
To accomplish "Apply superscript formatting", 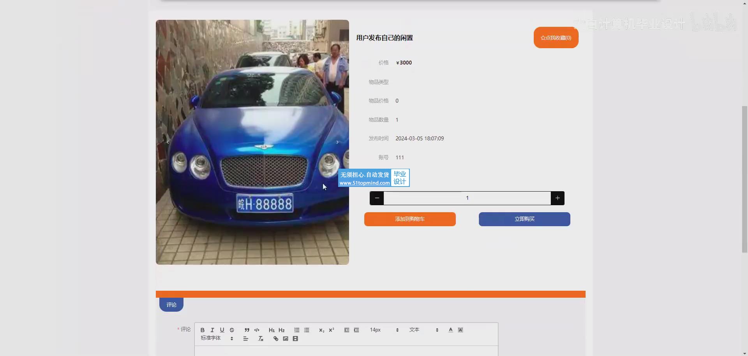I will (332, 330).
